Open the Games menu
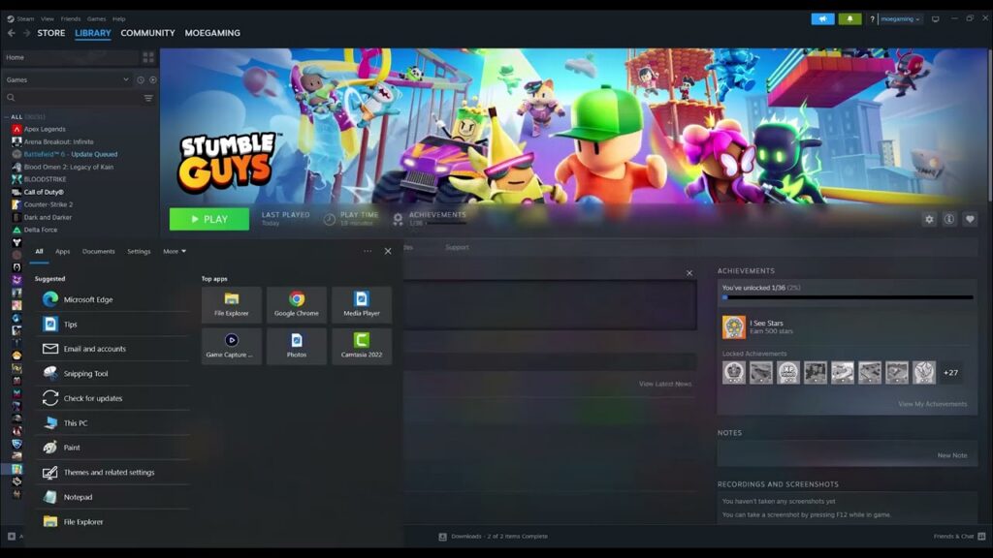This screenshot has width=993, height=558. pos(96,19)
